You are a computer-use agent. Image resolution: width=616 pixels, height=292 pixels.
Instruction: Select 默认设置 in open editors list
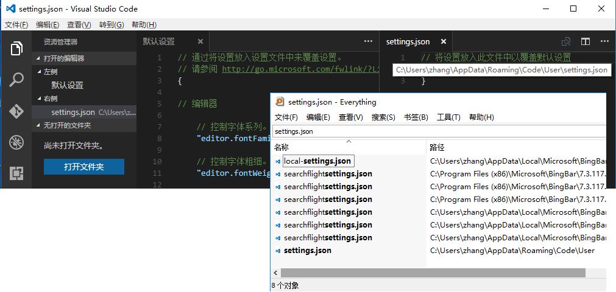84,85
